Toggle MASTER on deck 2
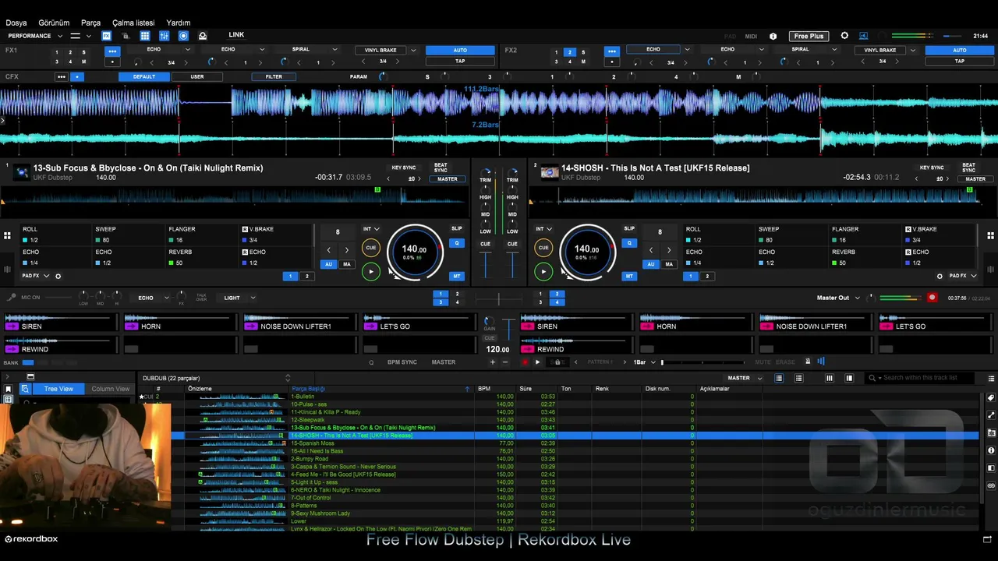The image size is (998, 561). (975, 179)
